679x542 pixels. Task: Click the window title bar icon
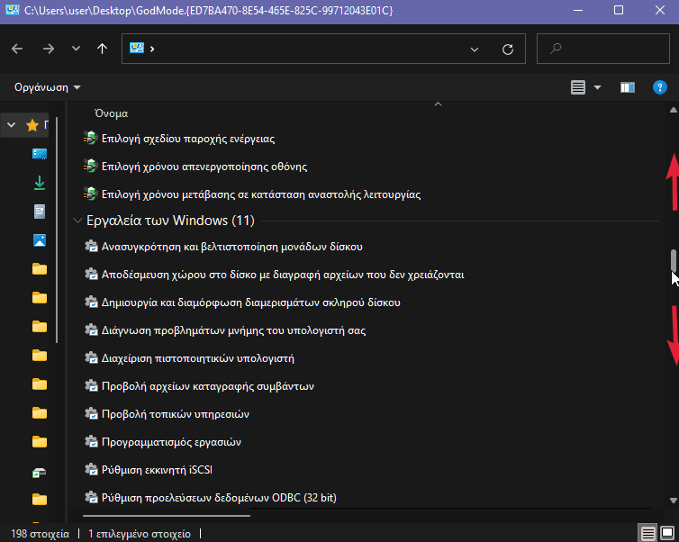coord(12,10)
